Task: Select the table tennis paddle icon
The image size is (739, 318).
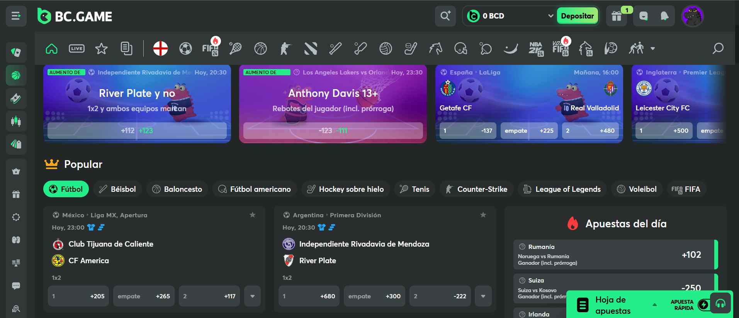Action: click(x=485, y=49)
